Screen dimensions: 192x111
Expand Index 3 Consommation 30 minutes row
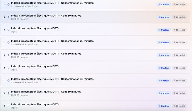[x=4, y=4]
